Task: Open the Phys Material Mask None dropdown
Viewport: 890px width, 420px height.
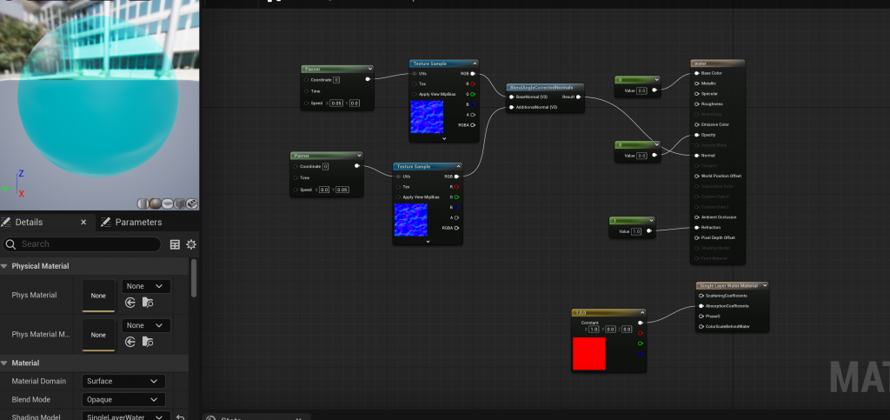Action: (x=146, y=326)
